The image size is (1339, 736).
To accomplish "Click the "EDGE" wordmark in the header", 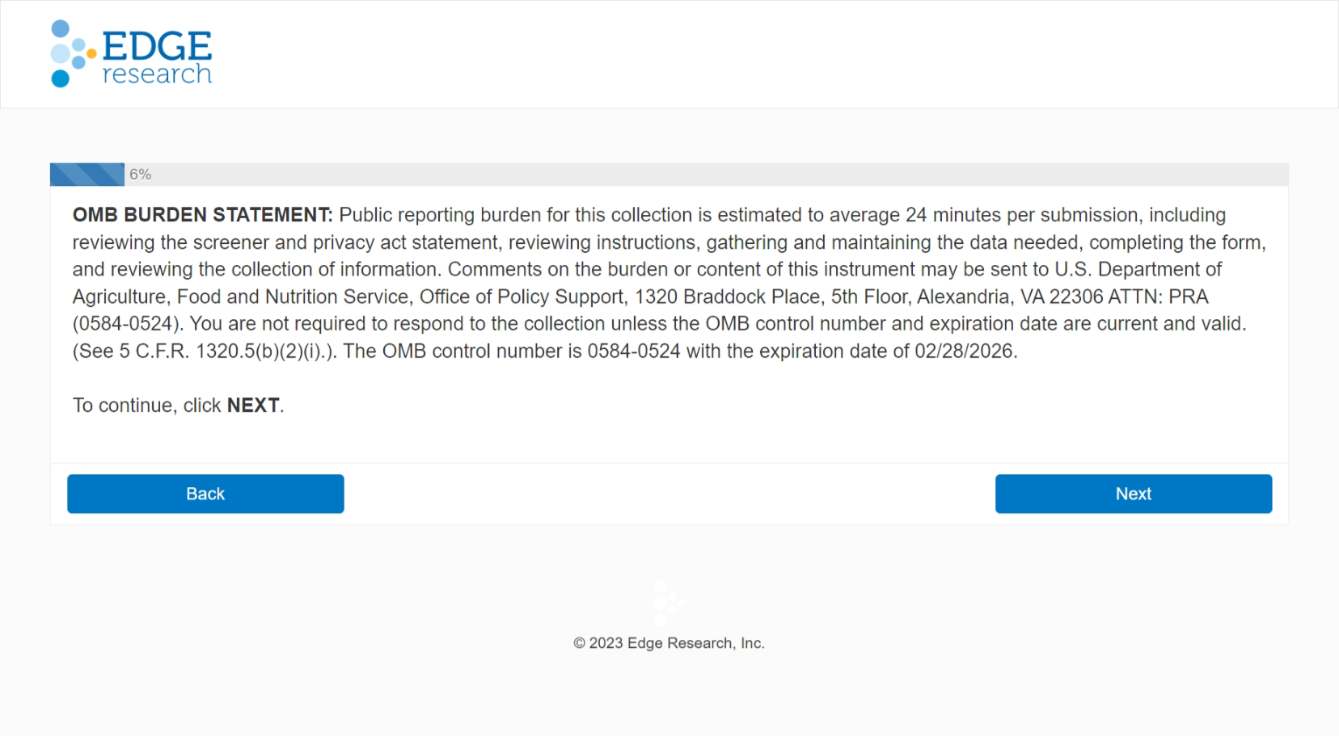I will point(158,46).
